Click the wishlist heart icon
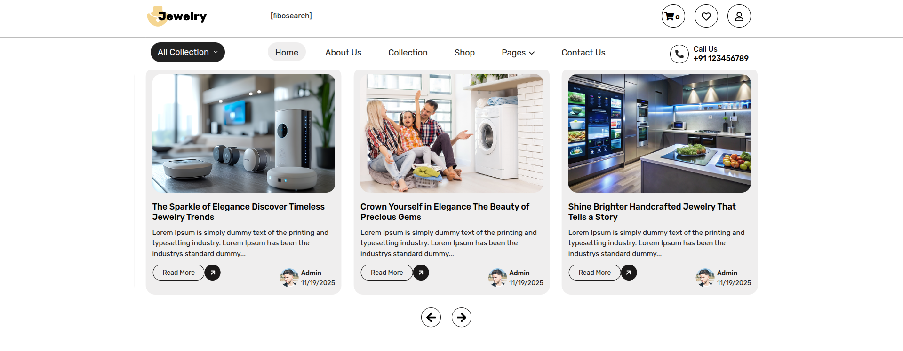This screenshot has width=903, height=351. coord(706,16)
